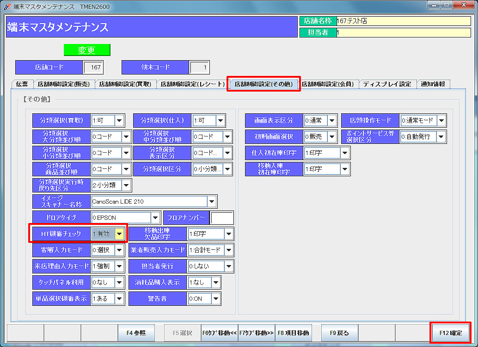
Task: Select the ディスプレイ設定 tab
Action: (x=386, y=84)
